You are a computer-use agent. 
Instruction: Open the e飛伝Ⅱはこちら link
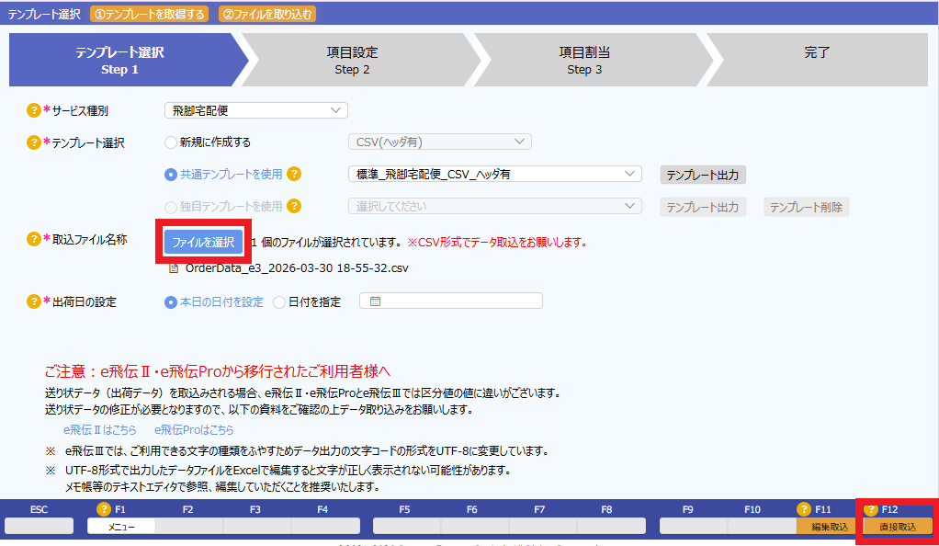(99, 429)
